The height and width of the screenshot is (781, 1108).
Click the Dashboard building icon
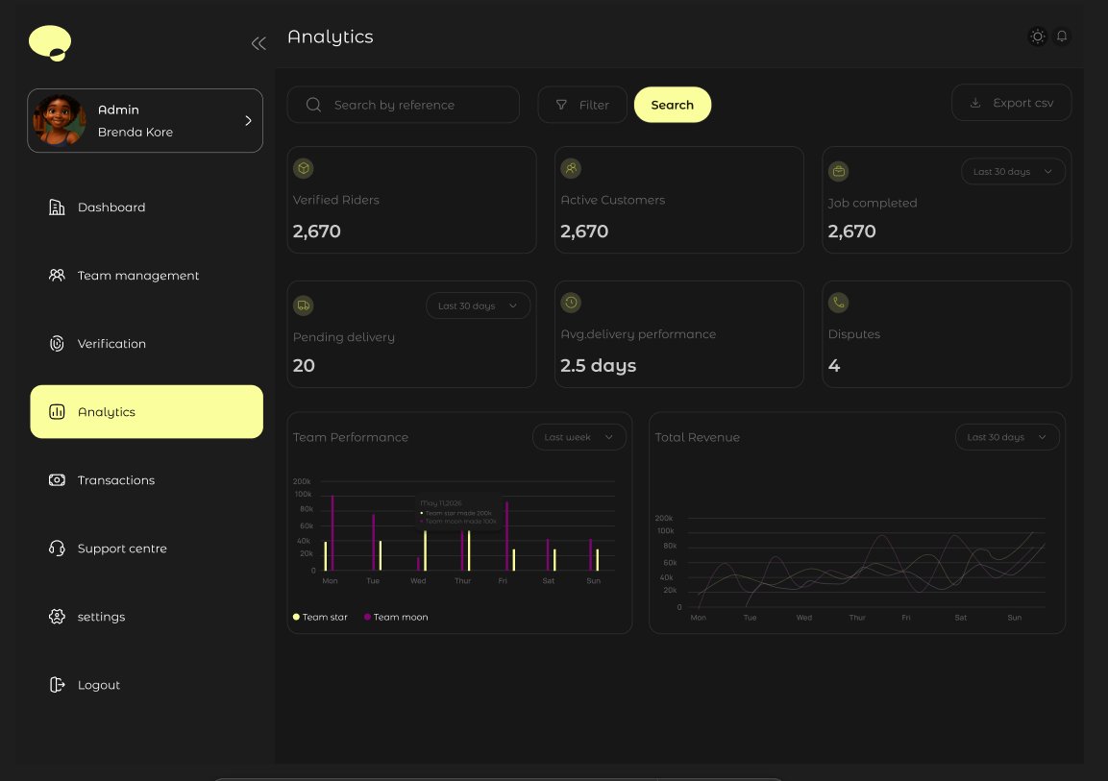[x=57, y=207]
